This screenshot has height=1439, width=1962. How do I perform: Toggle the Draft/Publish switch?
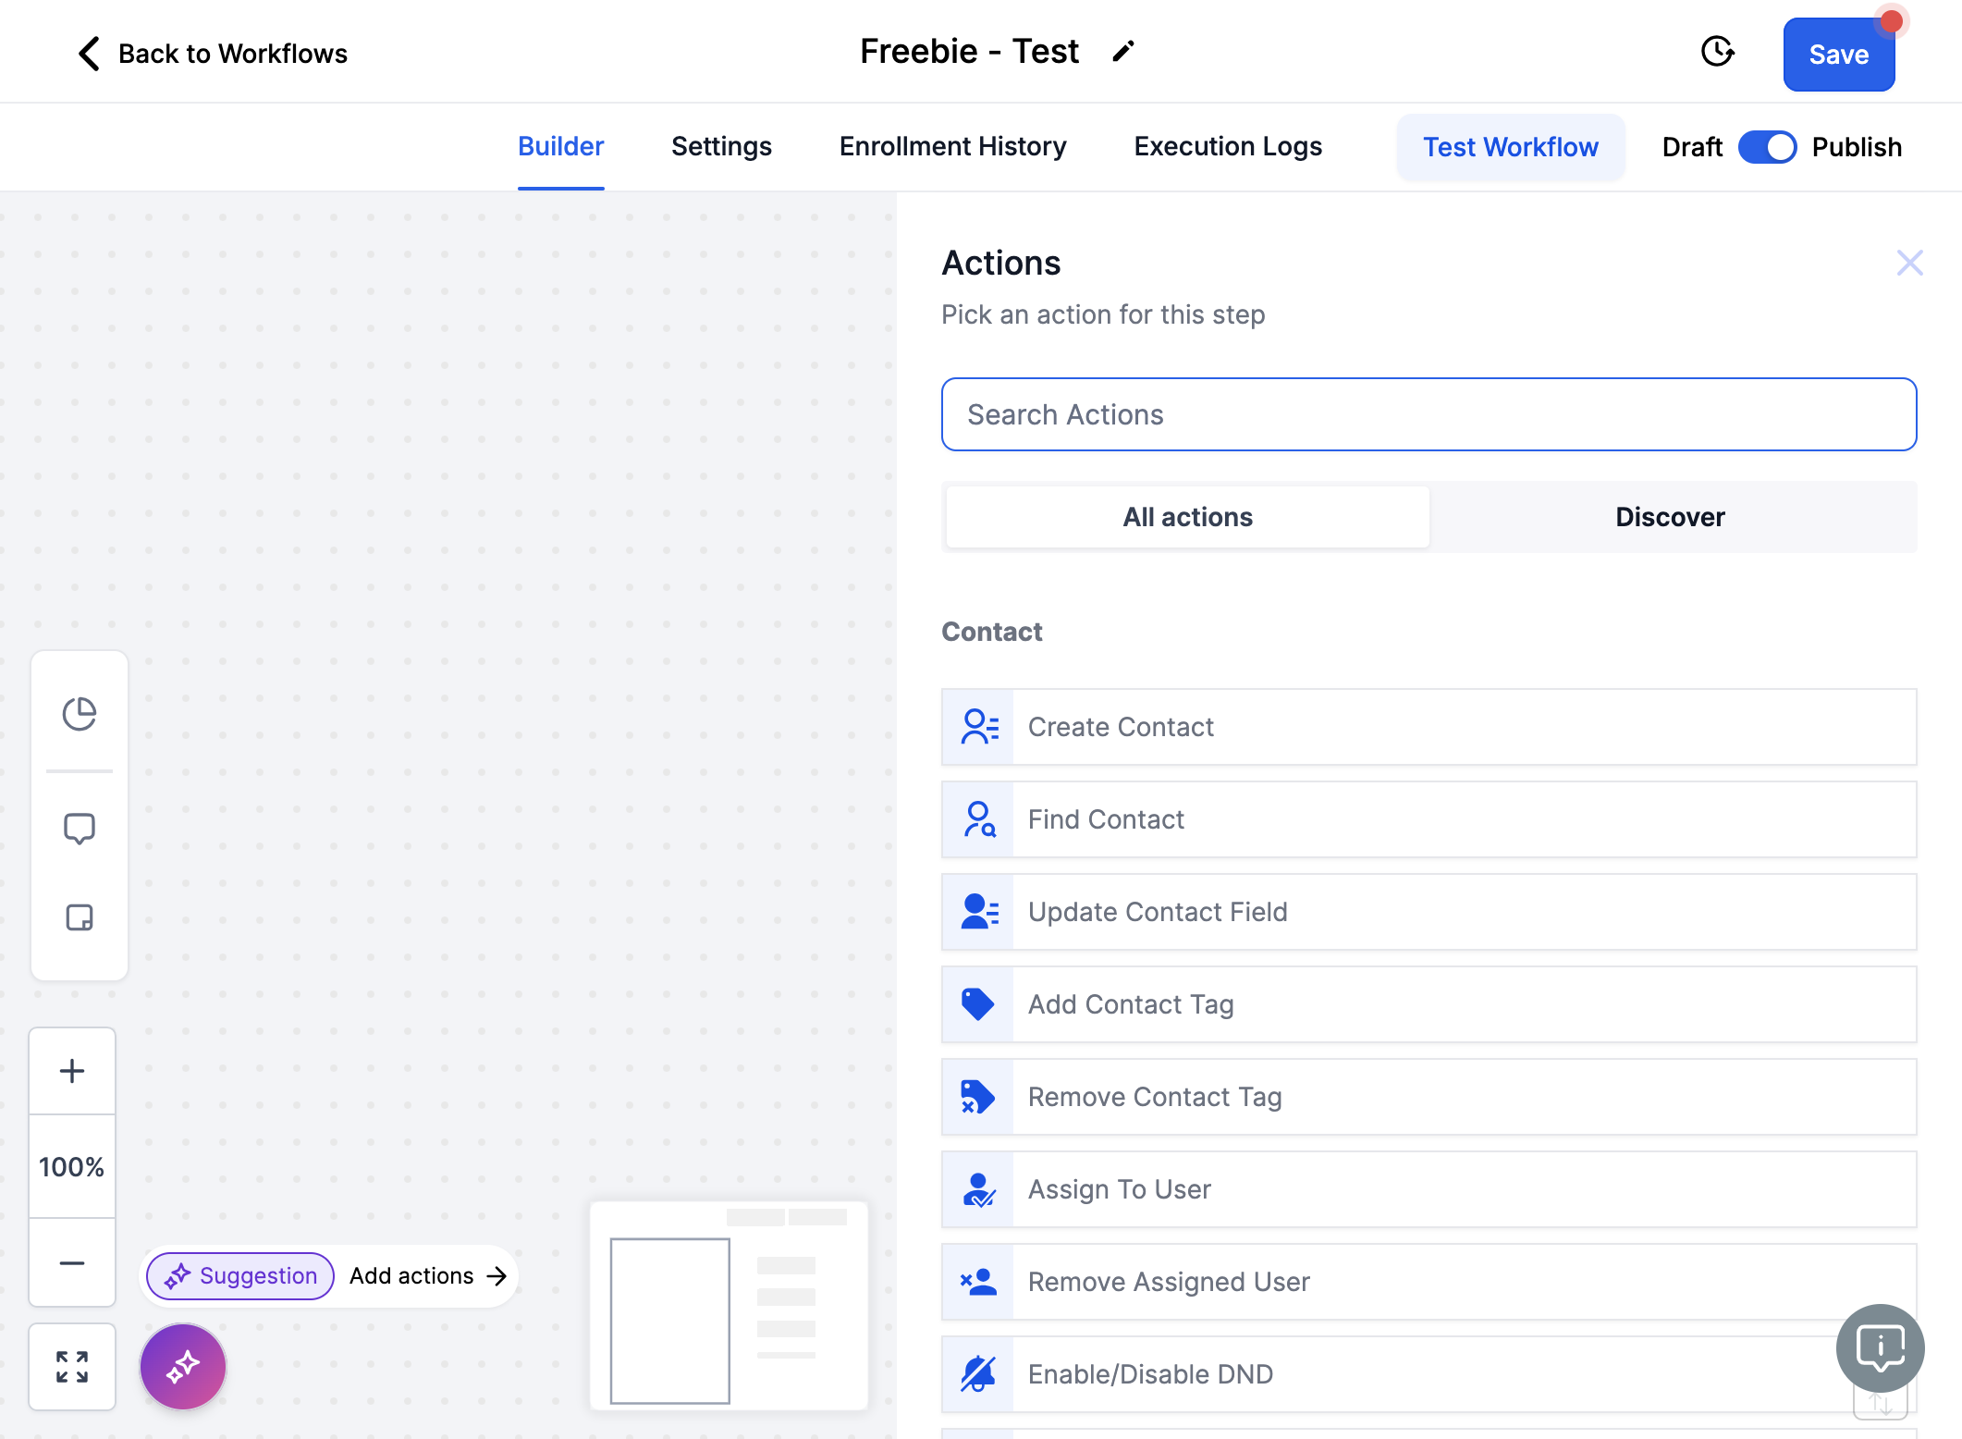pyautogui.click(x=1767, y=147)
